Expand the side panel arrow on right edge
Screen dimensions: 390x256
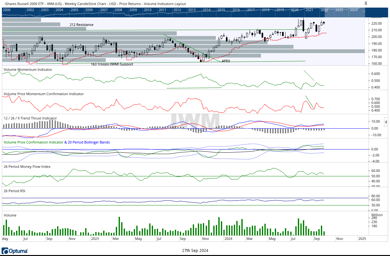(386, 122)
